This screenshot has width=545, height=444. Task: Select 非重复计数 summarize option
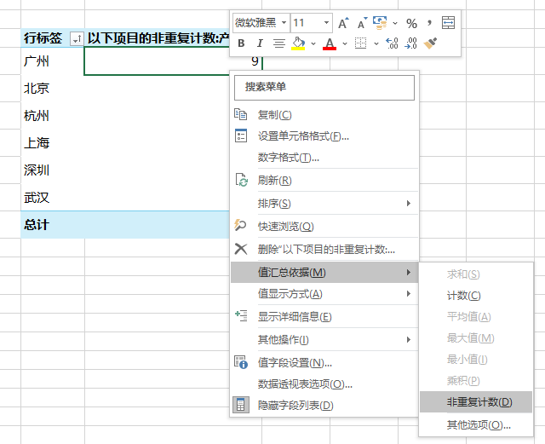click(x=479, y=402)
